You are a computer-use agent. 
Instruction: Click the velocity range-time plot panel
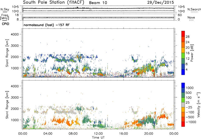click(98, 105)
